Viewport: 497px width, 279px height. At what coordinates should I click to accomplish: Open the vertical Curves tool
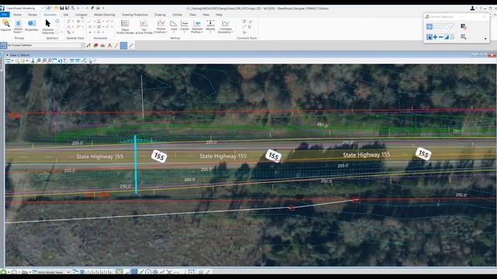click(184, 26)
